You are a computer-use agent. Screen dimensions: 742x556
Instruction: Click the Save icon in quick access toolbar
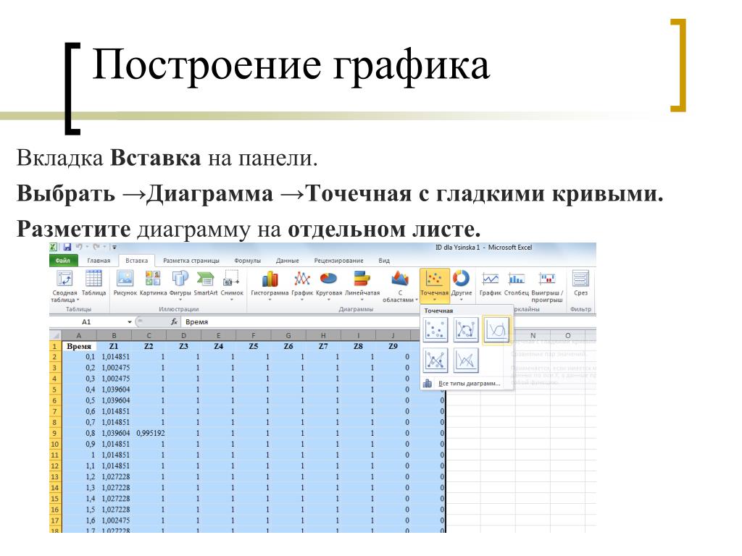point(67,248)
